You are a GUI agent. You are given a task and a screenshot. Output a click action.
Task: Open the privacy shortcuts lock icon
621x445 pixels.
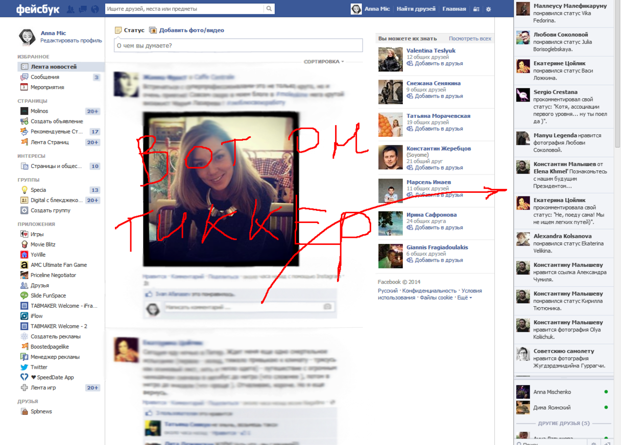tap(476, 9)
